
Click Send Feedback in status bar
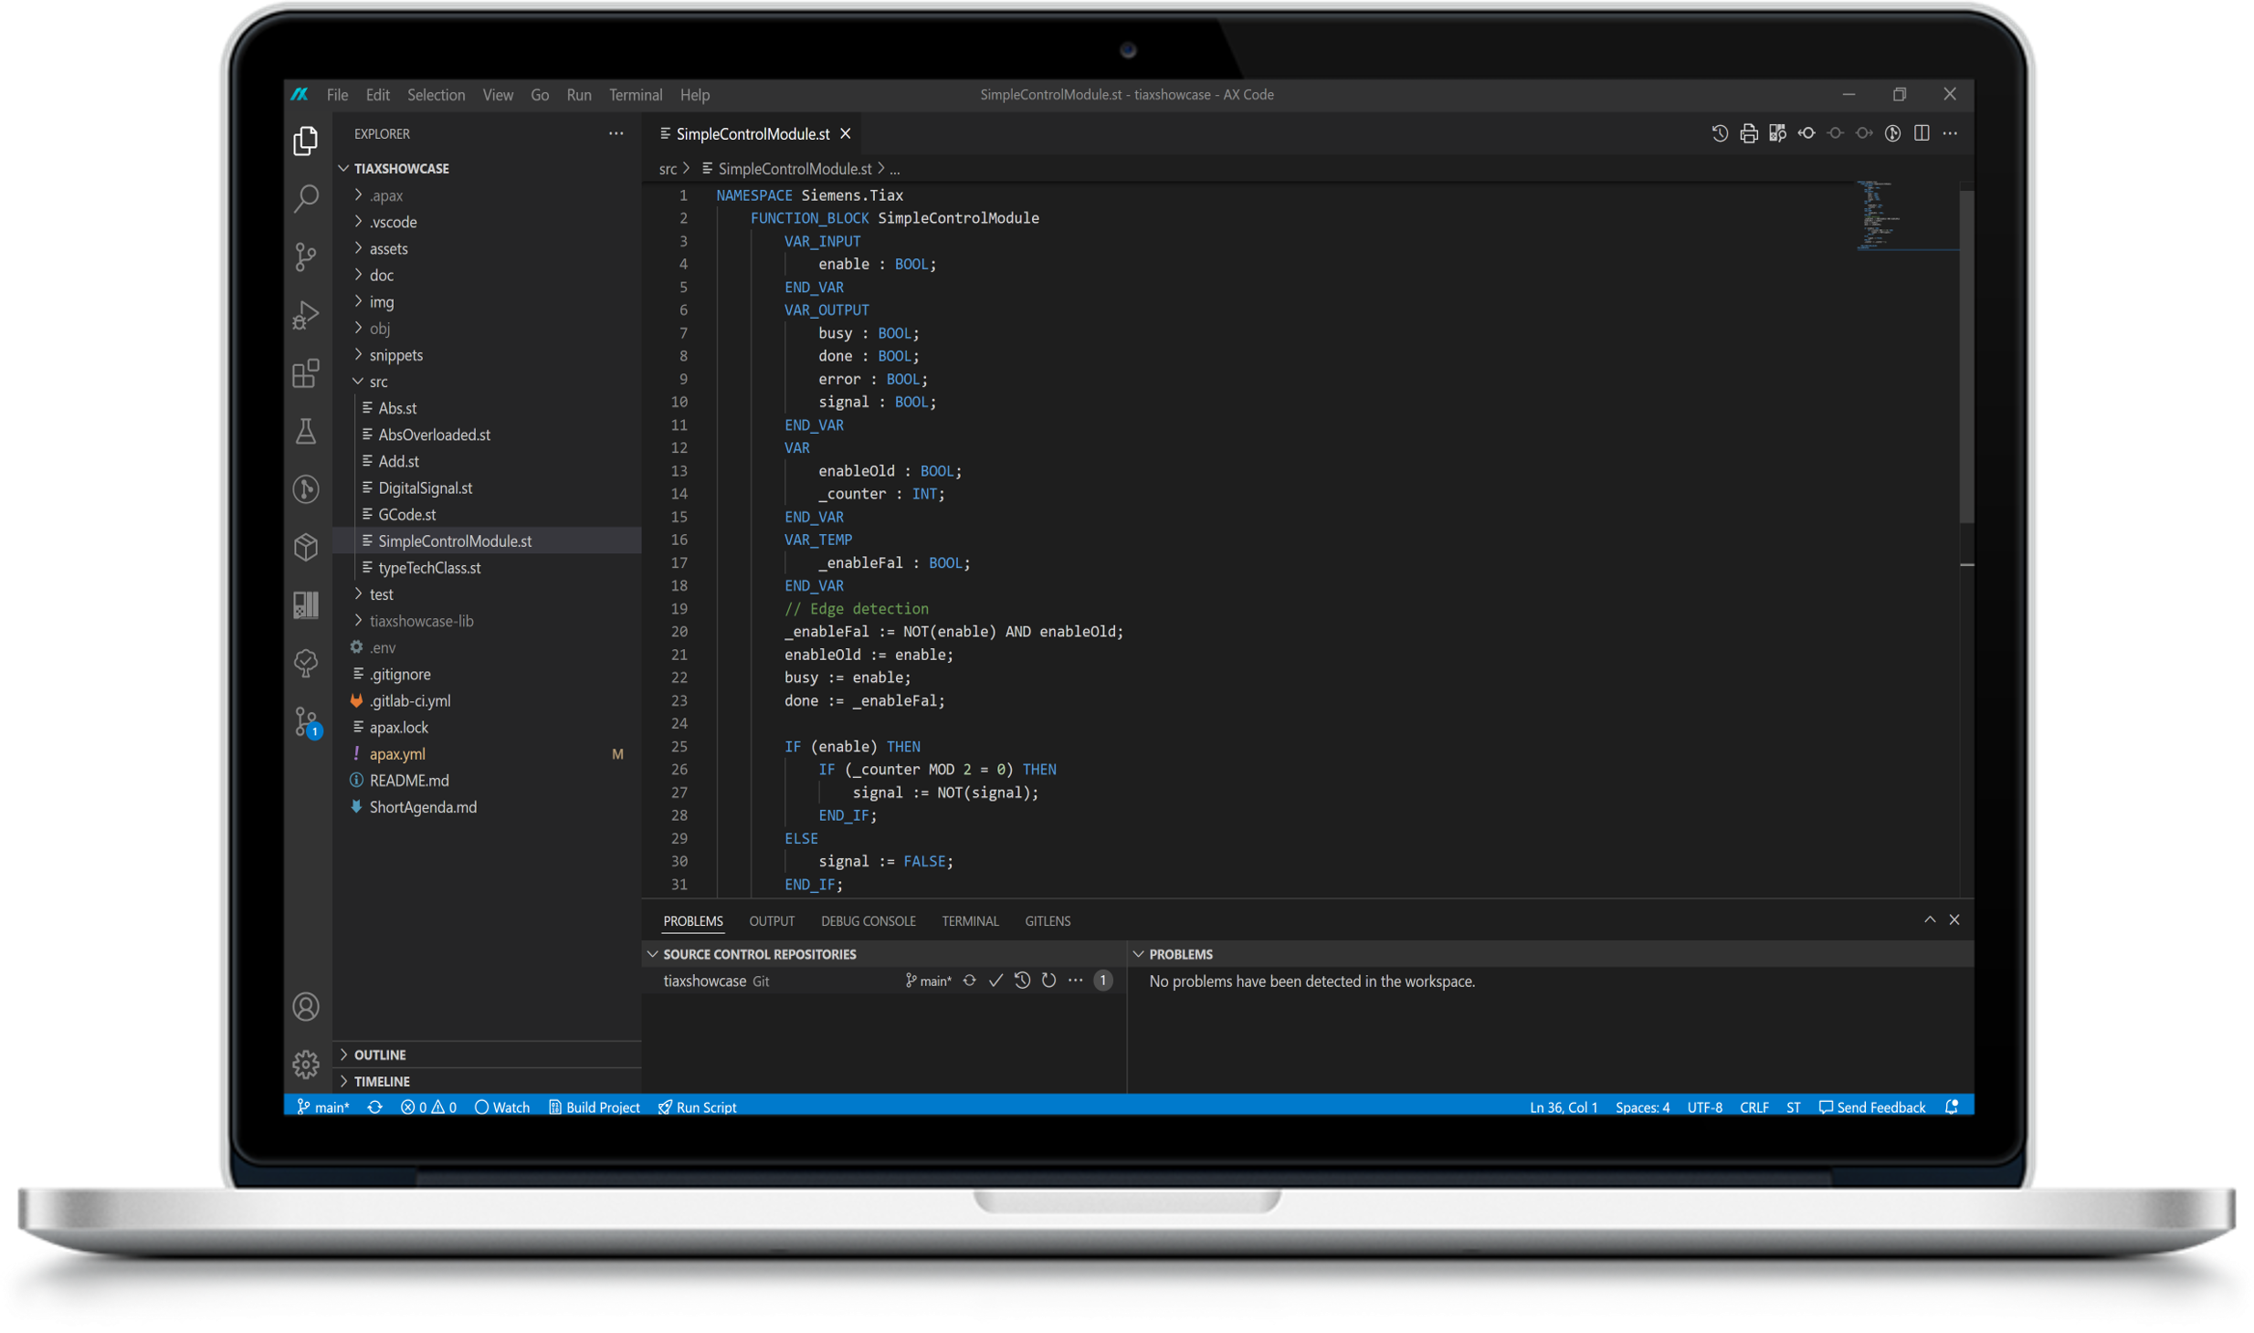tap(1872, 1107)
